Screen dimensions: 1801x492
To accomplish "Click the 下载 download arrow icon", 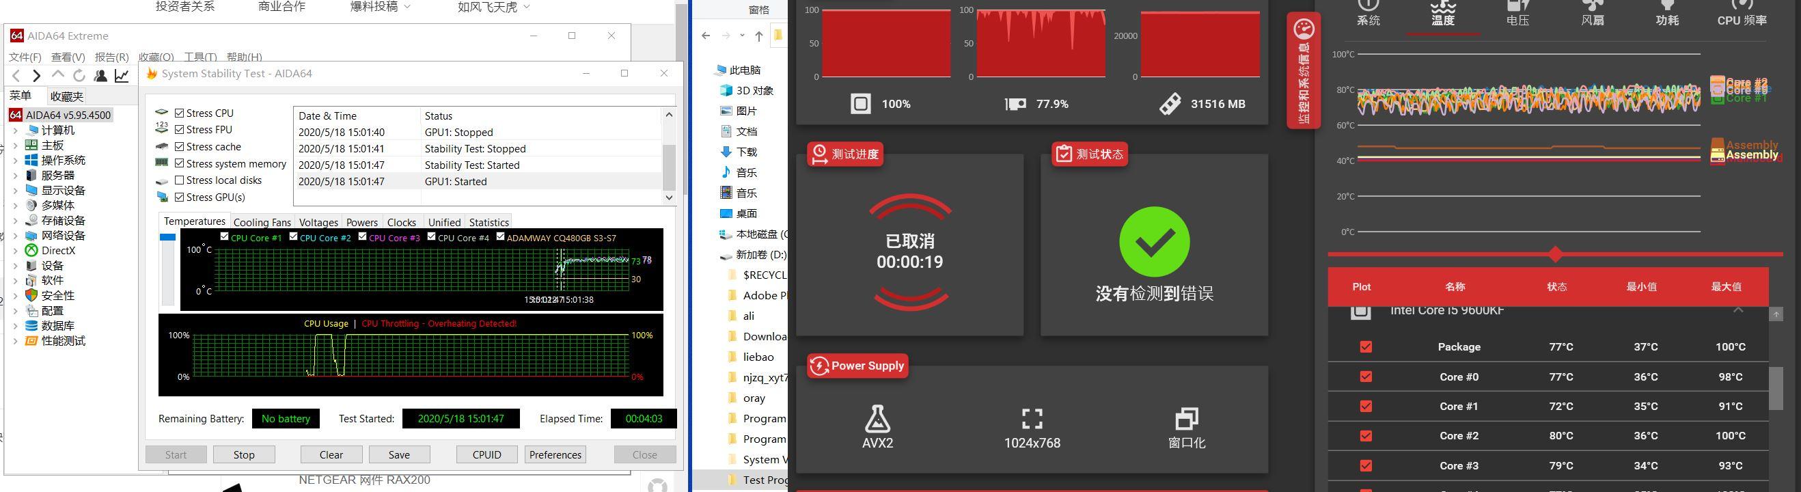I will 726,152.
